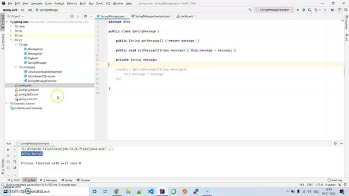Toggle the Structure tool window side tab

2,41
